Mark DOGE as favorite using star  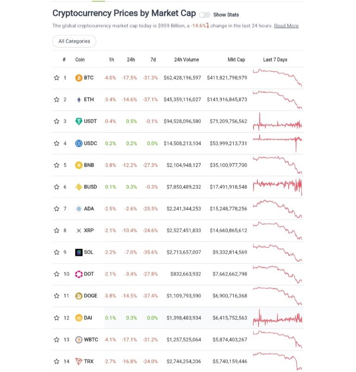[x=57, y=296]
